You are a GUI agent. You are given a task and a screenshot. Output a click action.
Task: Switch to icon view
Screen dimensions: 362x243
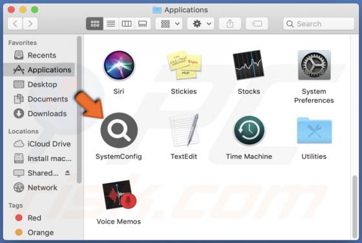point(94,23)
